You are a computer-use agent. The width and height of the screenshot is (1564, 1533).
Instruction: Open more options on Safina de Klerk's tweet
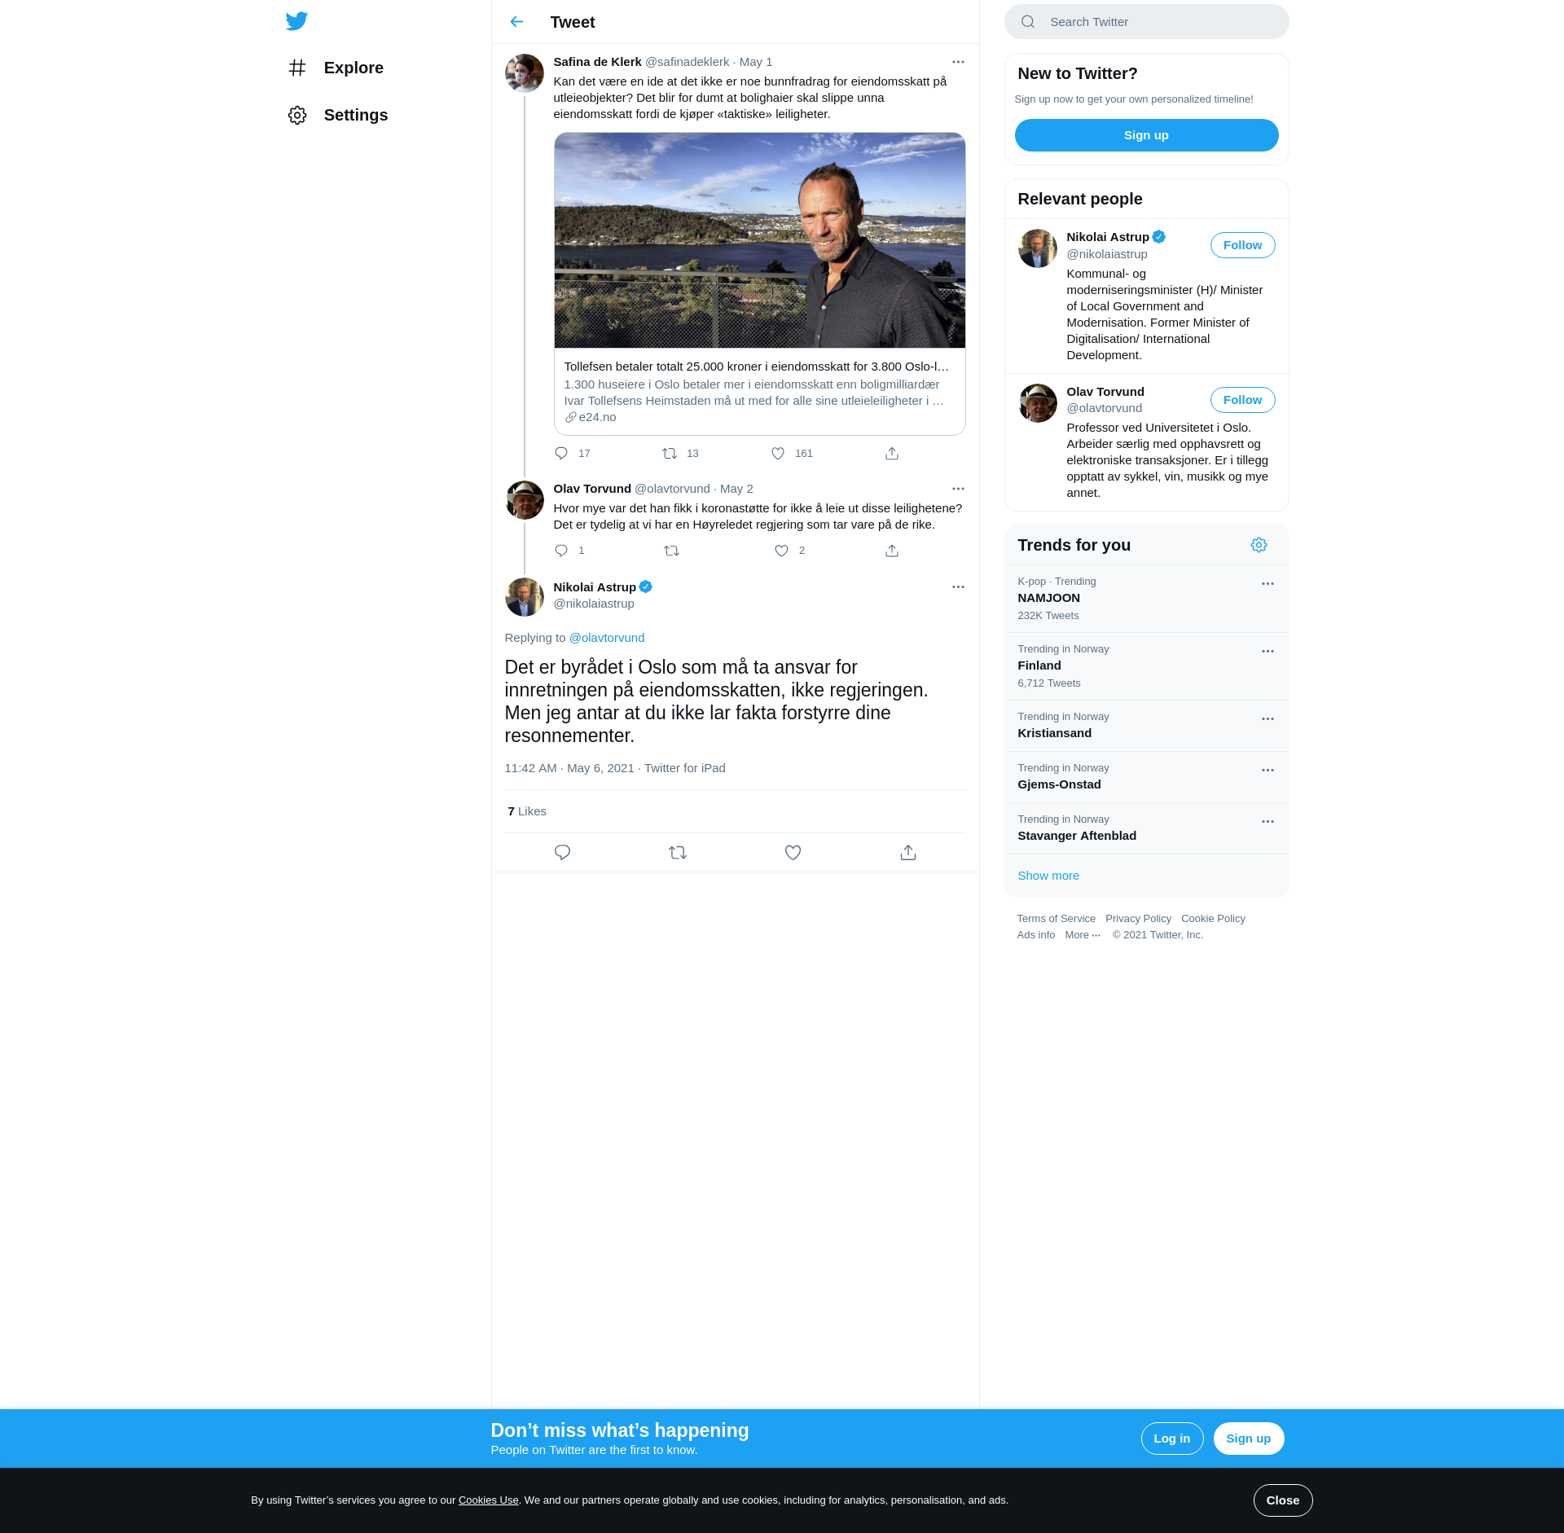pyautogui.click(x=958, y=62)
